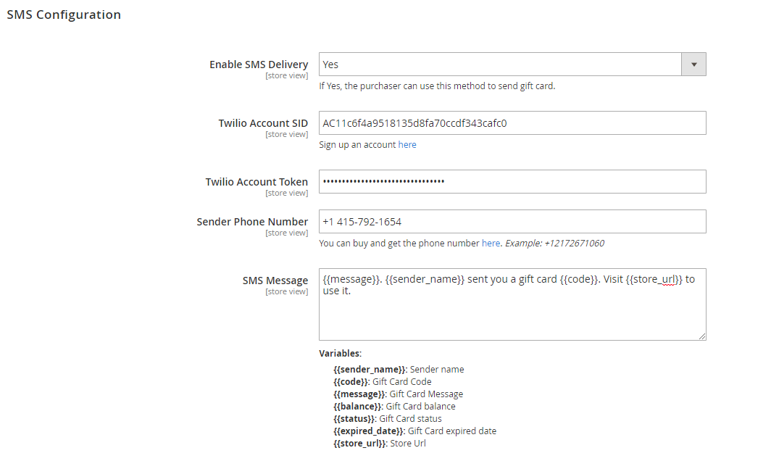Open the 'here' link to buy a phone number
Screen dimensions: 771x461
[491, 243]
